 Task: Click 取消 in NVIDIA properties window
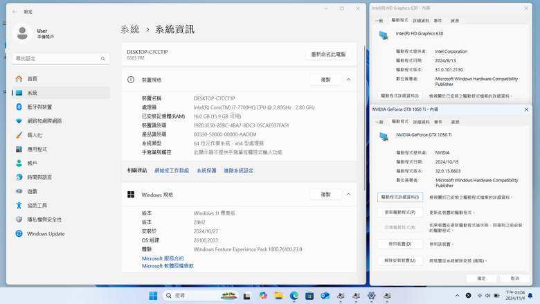click(x=515, y=278)
